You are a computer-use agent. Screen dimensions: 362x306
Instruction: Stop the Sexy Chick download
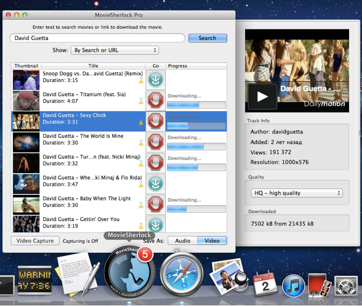155,121
